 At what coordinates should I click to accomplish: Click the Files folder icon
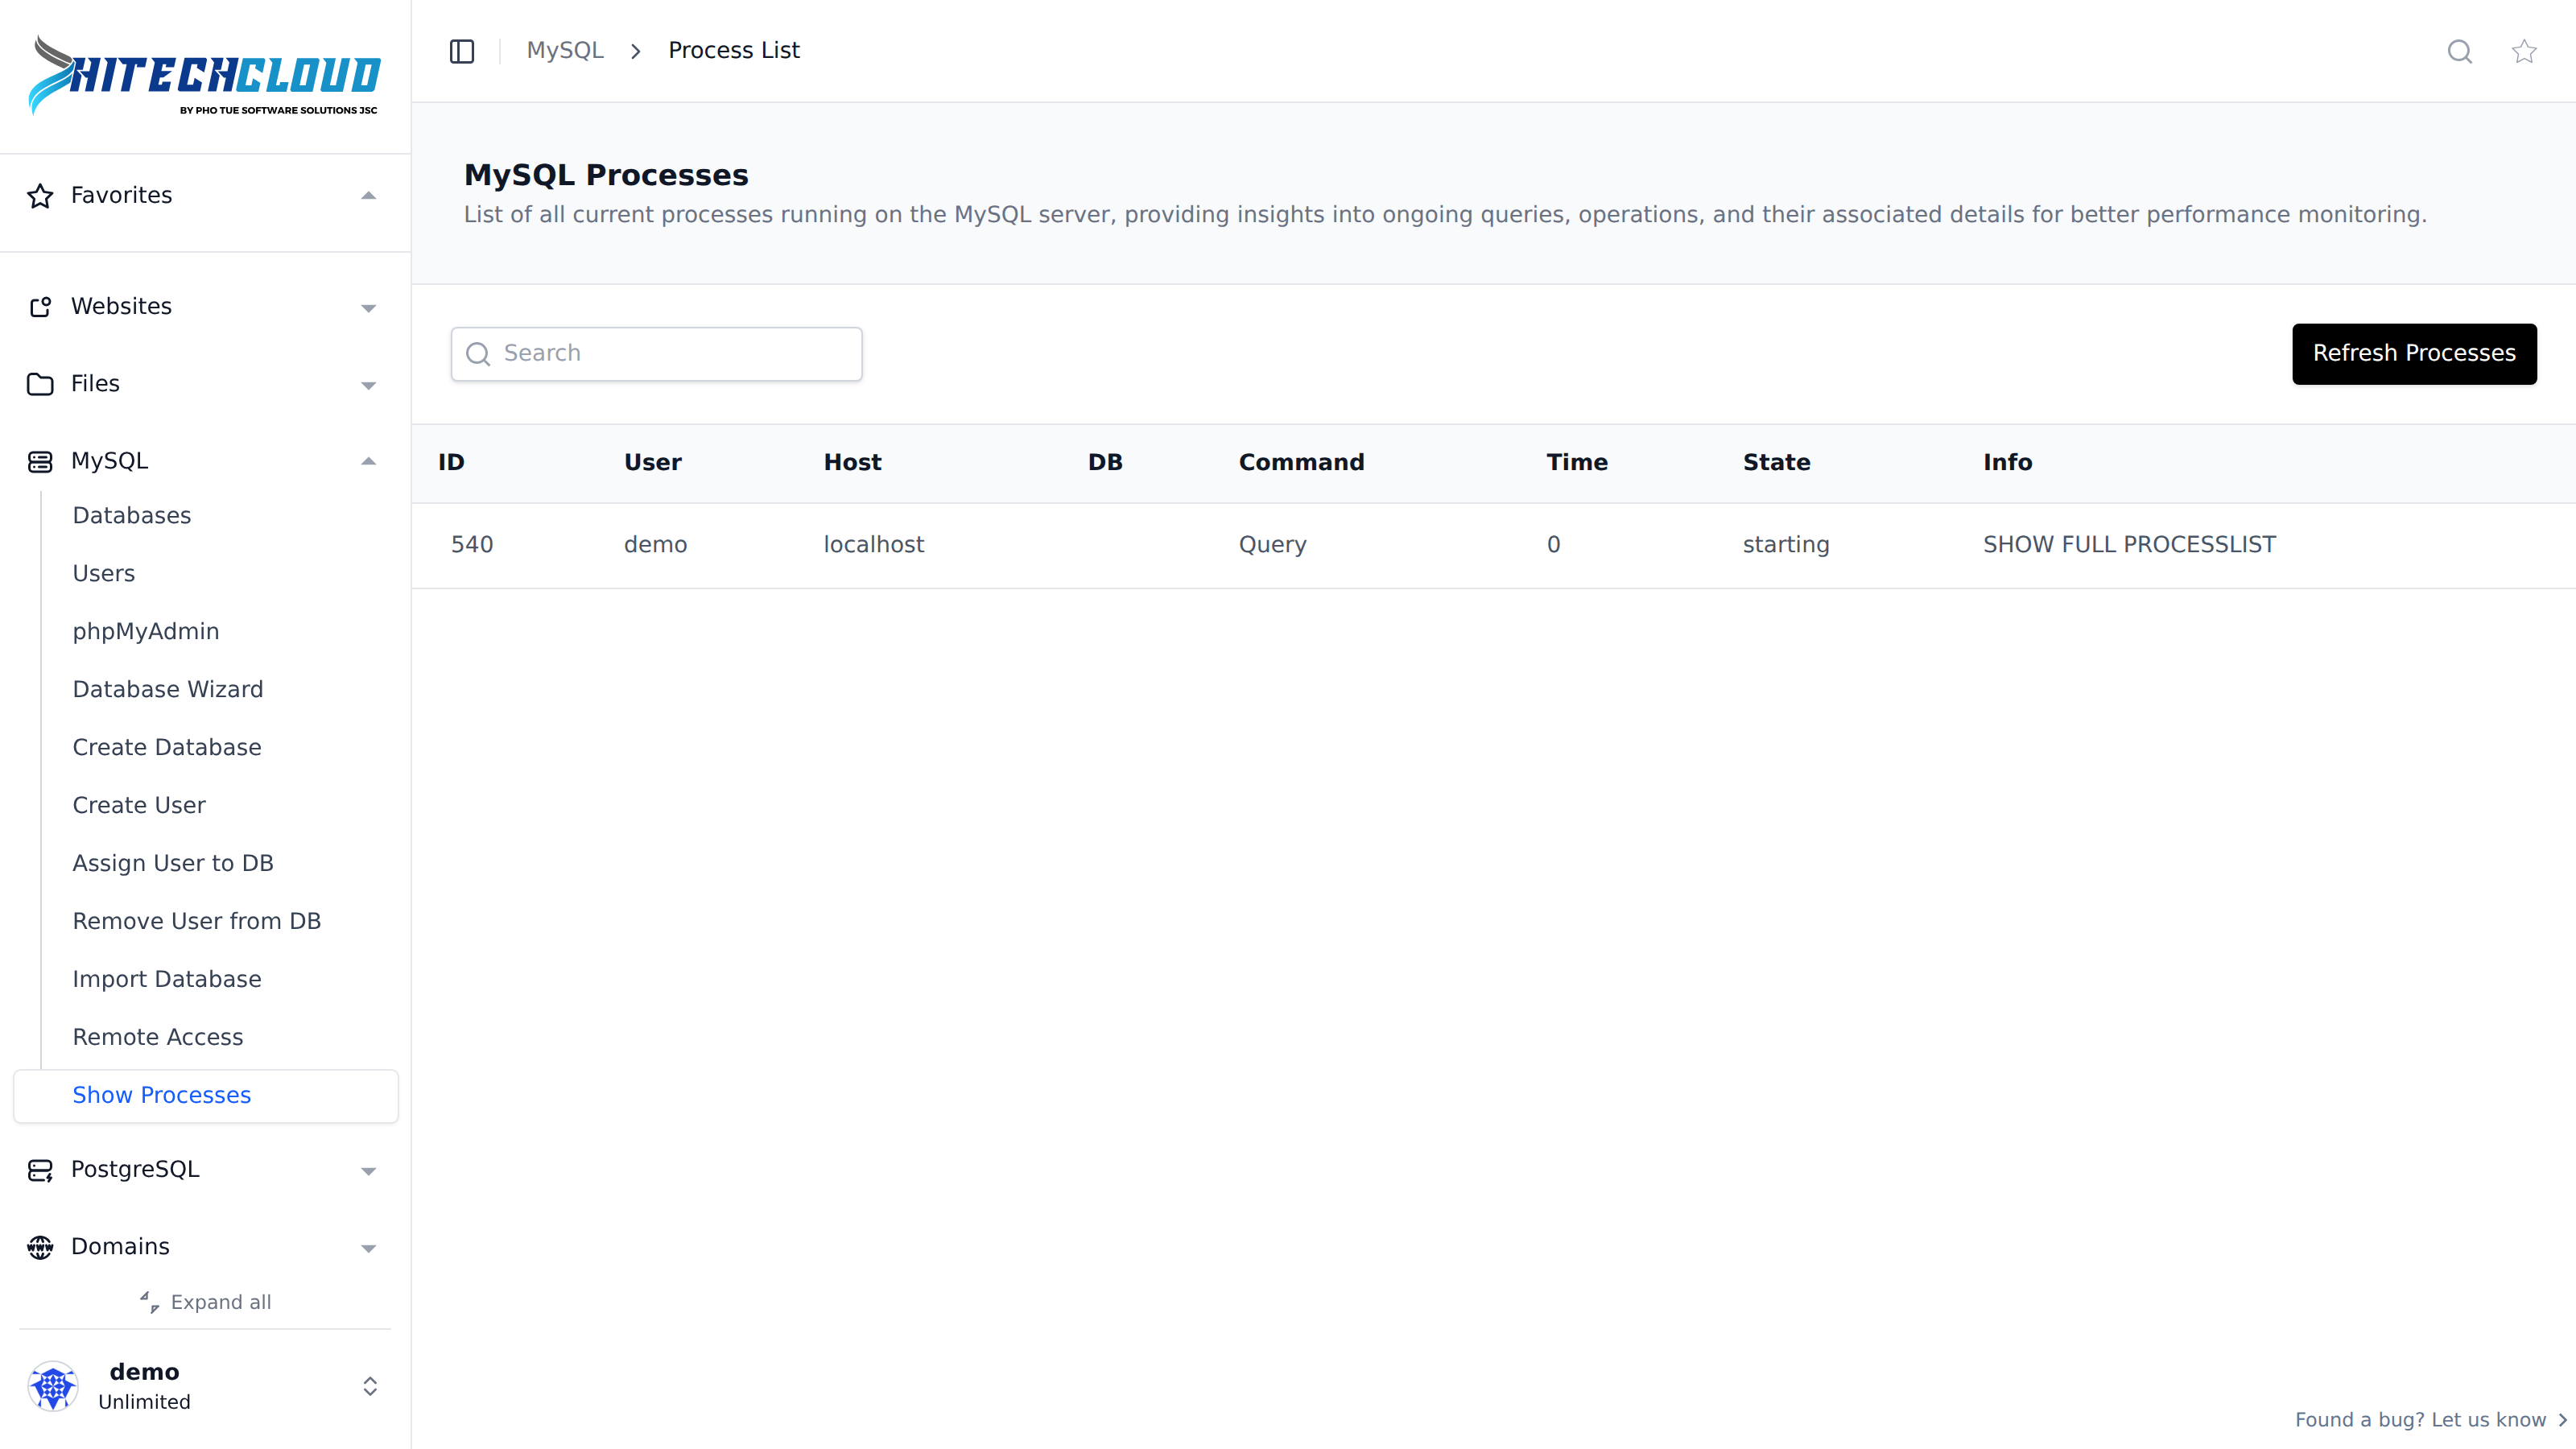[40, 384]
